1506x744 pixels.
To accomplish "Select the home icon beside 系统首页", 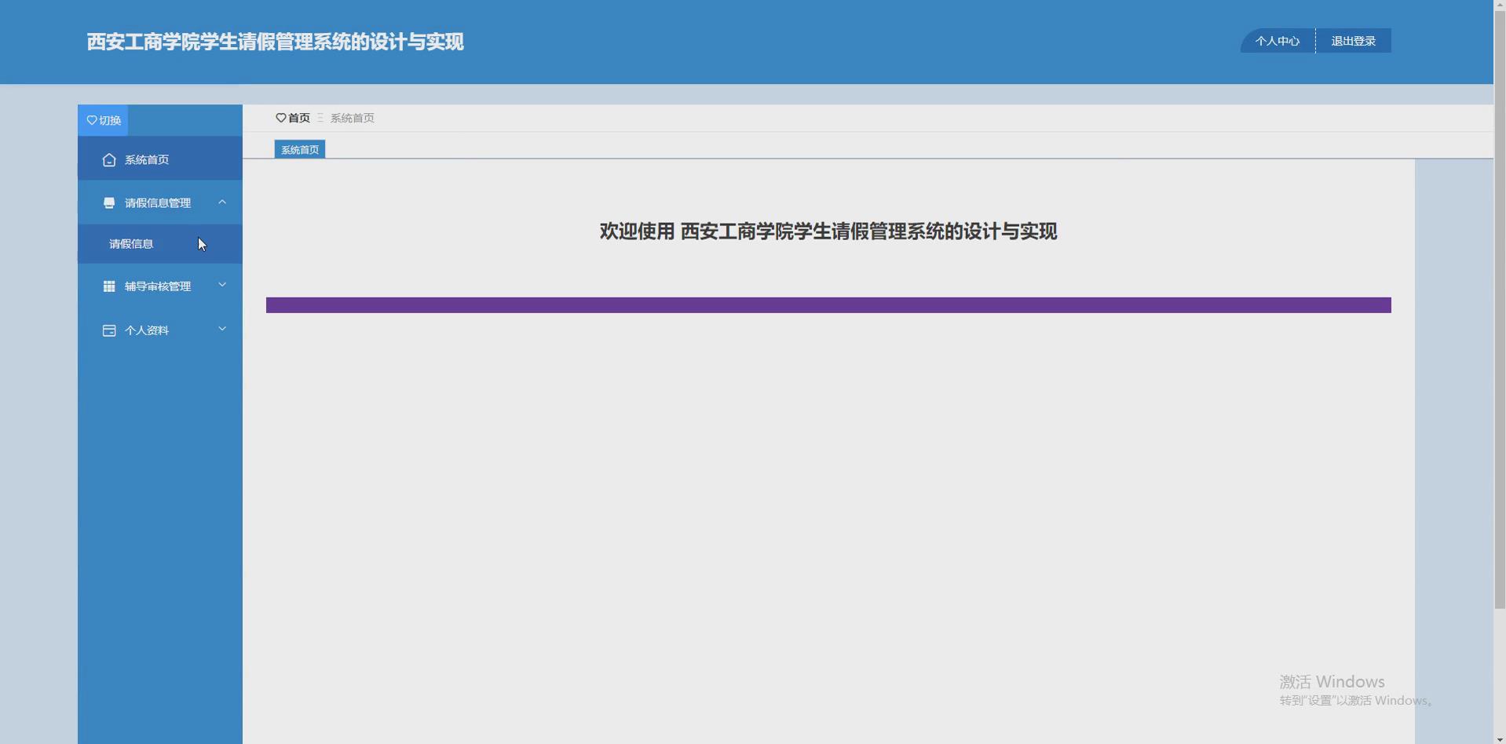I will pos(108,159).
